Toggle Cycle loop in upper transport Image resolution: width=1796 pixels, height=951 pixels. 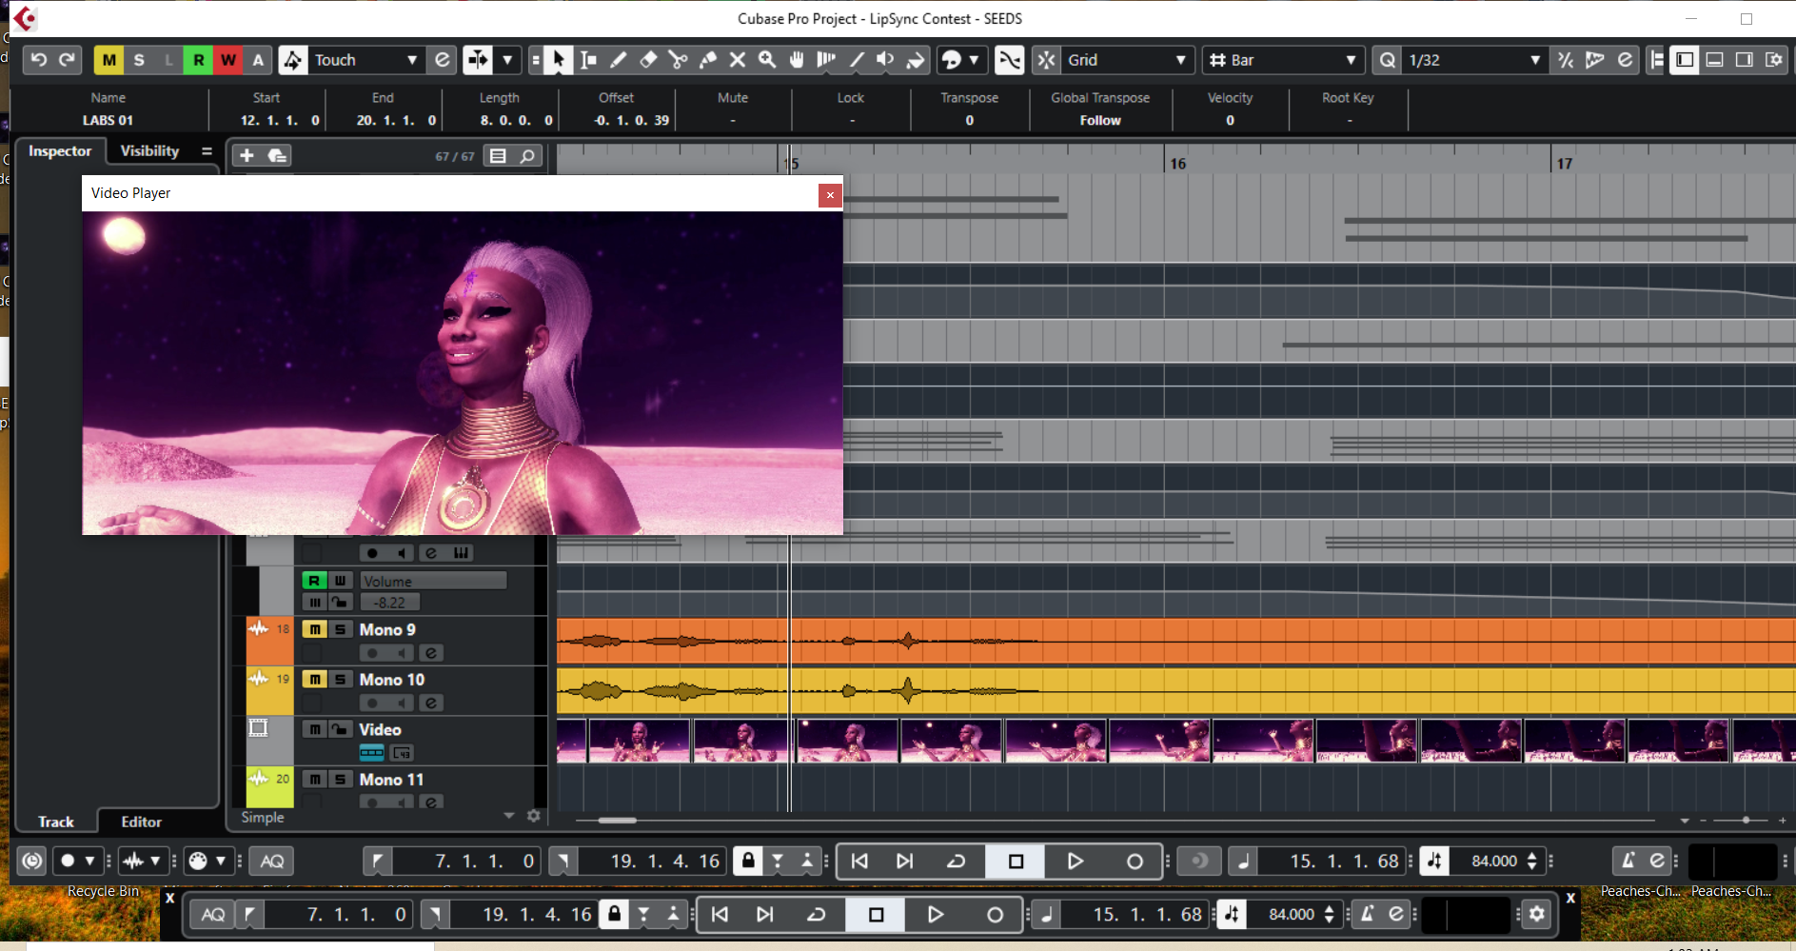[x=956, y=862]
